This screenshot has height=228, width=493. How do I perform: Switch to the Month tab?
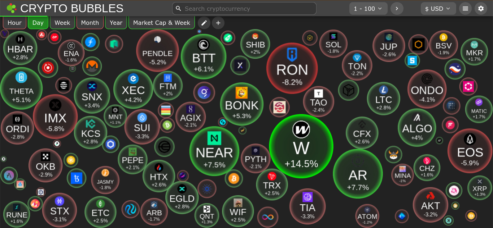pyautogui.click(x=90, y=23)
